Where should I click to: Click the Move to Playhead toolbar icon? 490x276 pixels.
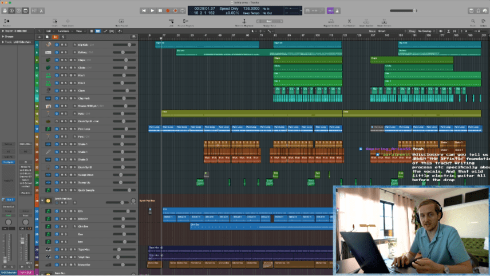(x=244, y=22)
